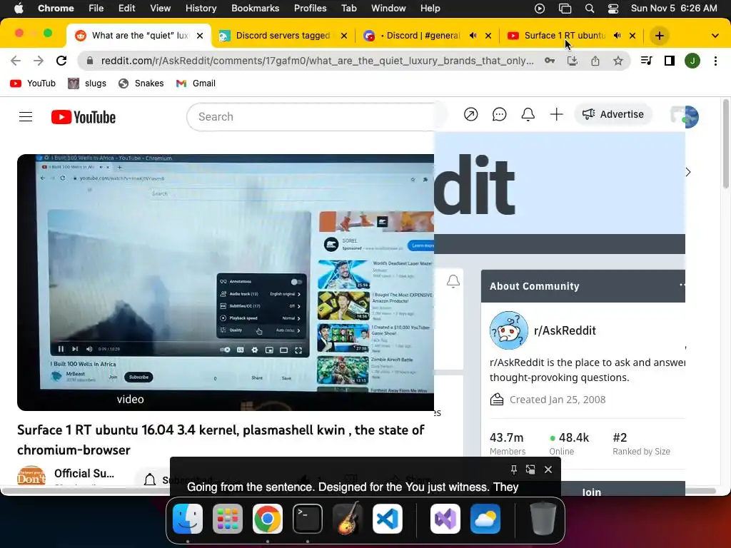This screenshot has width=731, height=548.
Task: Open Official Su... channel avatar
Action: [x=31, y=475]
